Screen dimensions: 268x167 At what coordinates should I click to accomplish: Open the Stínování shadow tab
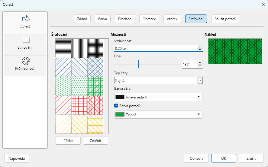point(25,45)
